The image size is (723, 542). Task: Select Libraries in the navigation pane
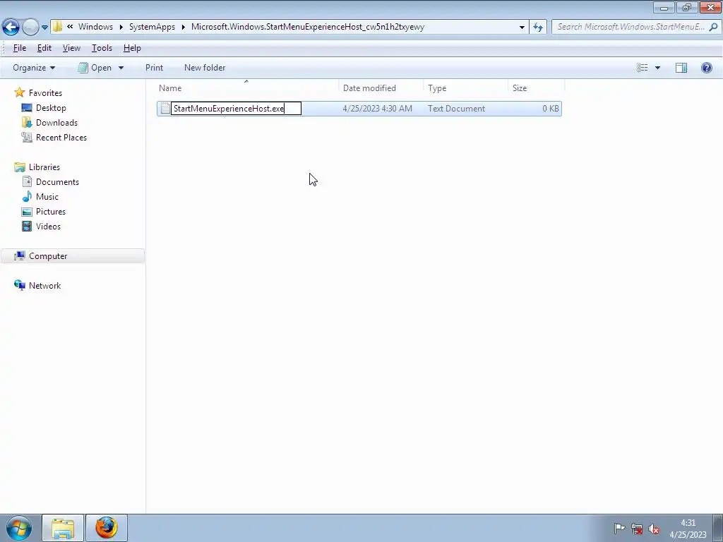(44, 167)
